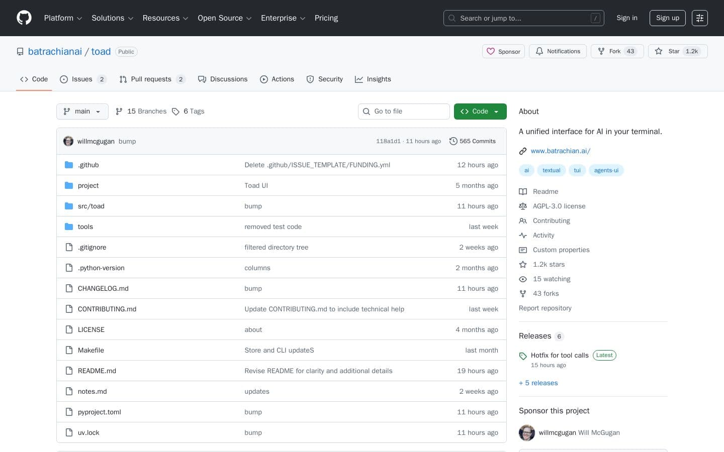Click the link icon beside www.batrachian.ai
724x452 pixels.
(523, 151)
